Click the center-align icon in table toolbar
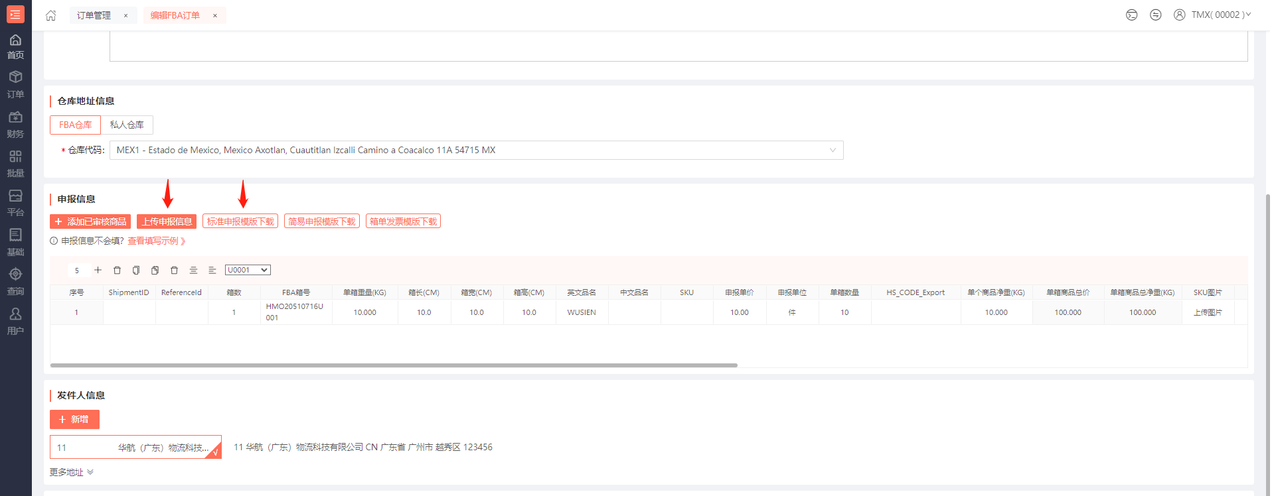 (x=193, y=270)
